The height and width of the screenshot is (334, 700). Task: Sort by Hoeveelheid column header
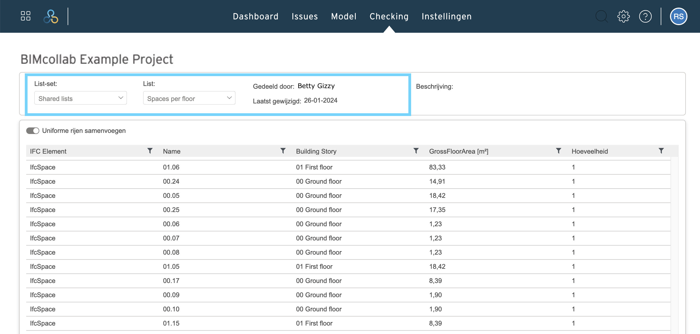pos(590,151)
